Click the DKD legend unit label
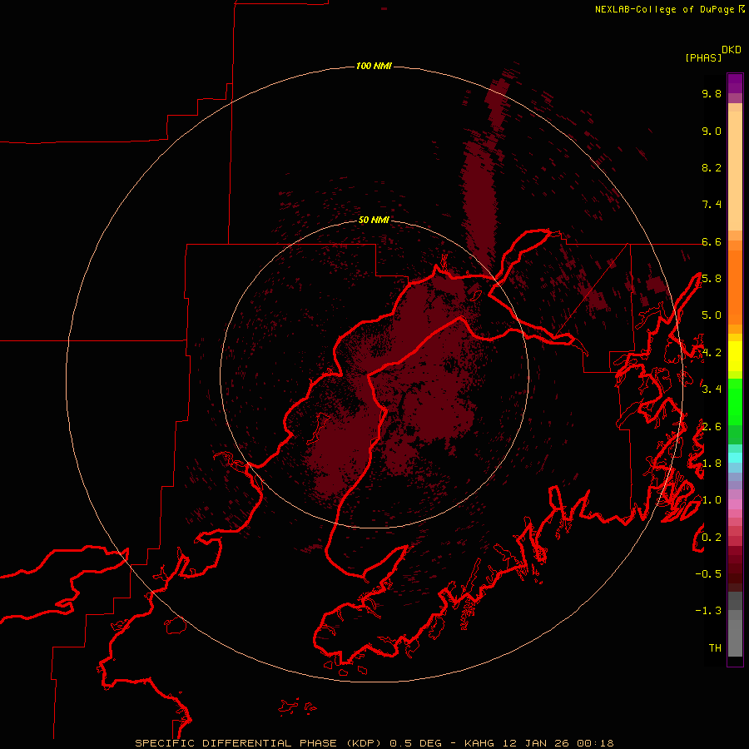 click(x=732, y=50)
